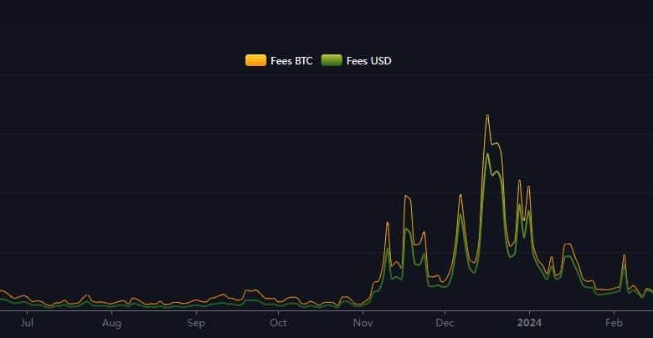Toggle the Fees USD series legend label
The width and height of the screenshot is (653, 338).
tap(368, 60)
